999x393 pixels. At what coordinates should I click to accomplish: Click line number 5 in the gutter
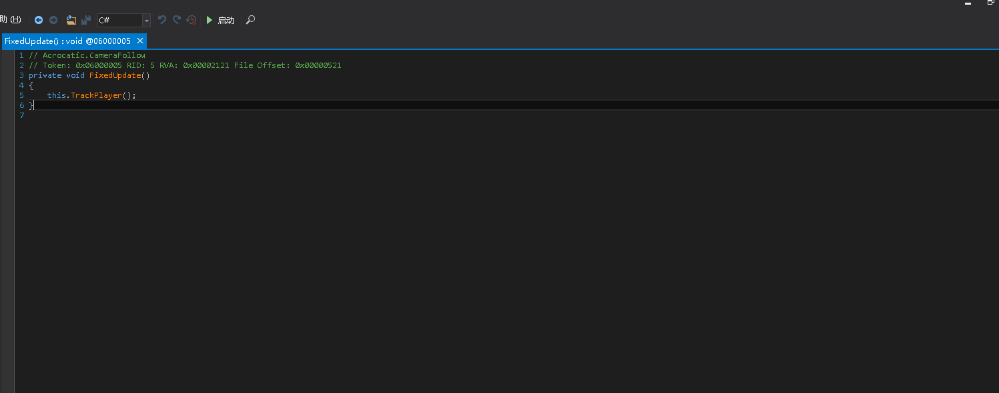[21, 95]
